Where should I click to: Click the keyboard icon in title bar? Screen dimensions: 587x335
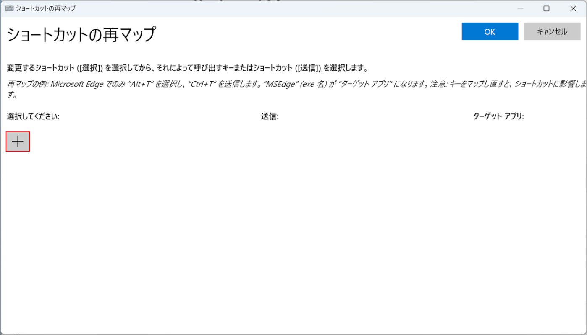pyautogui.click(x=9, y=8)
